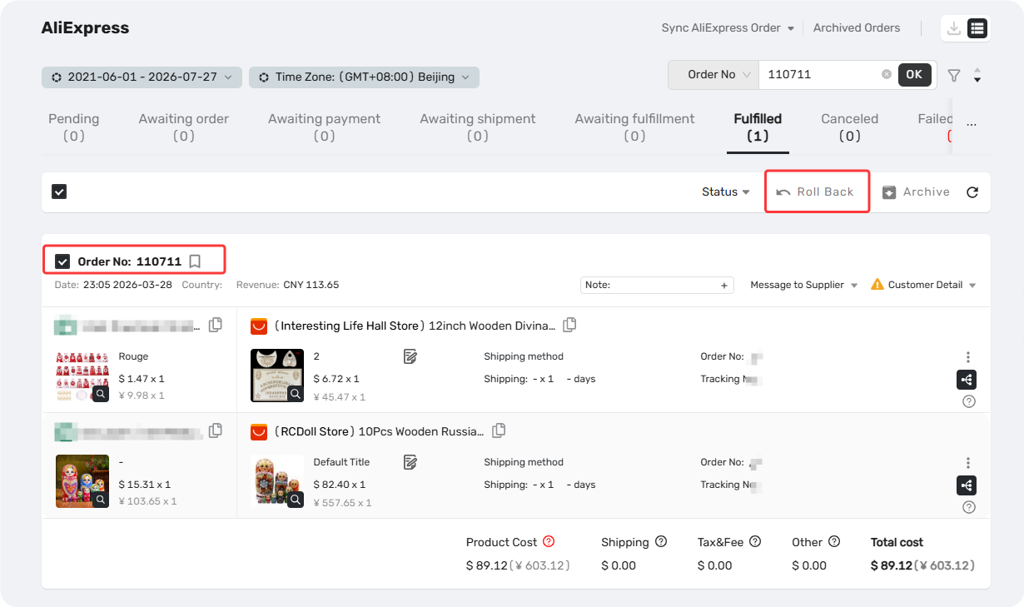The height and width of the screenshot is (607, 1024).
Task: Select the Fulfilled tab
Action: [x=758, y=127]
